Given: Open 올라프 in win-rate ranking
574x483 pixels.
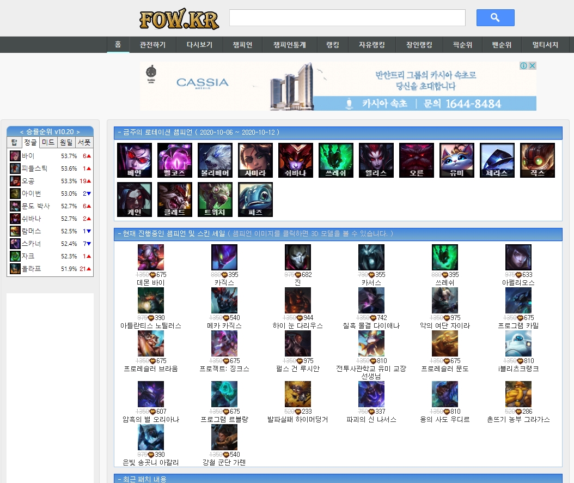Looking at the screenshot, I should coord(50,269).
